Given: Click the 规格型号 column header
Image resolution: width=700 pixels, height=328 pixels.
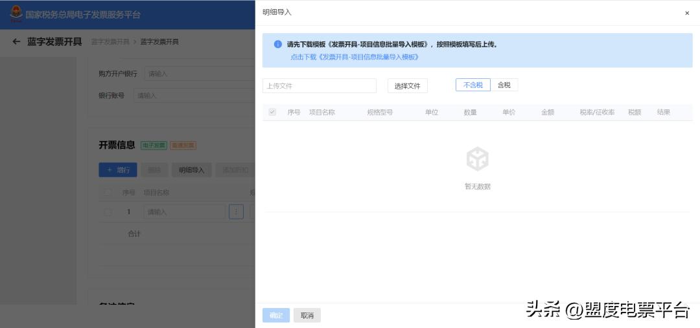Looking at the screenshot, I should tap(380, 113).
